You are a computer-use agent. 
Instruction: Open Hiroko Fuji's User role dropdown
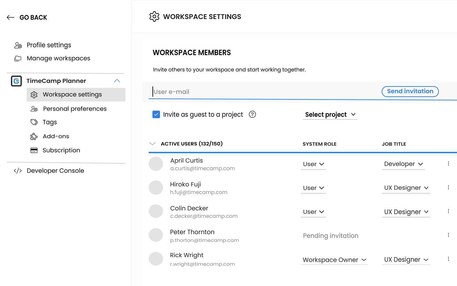(313, 188)
